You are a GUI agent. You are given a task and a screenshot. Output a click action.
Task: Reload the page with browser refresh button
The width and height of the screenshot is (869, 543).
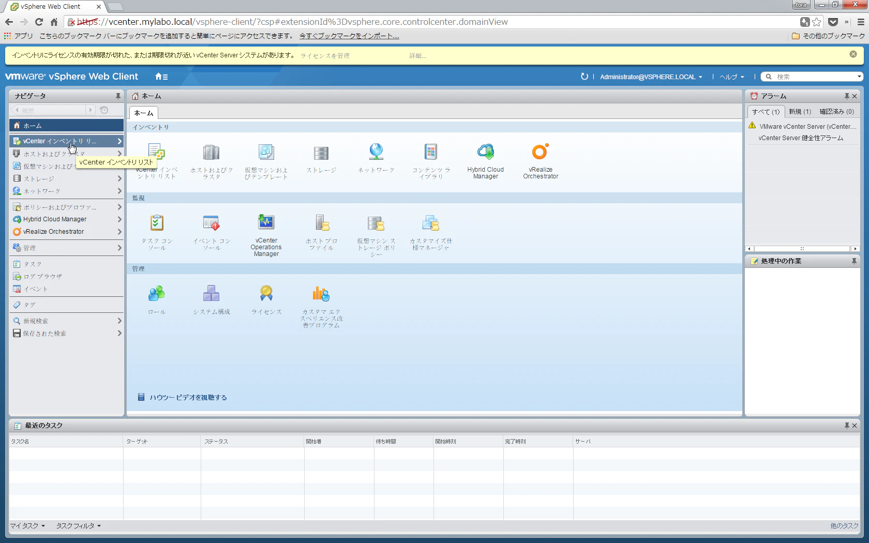pyautogui.click(x=39, y=22)
